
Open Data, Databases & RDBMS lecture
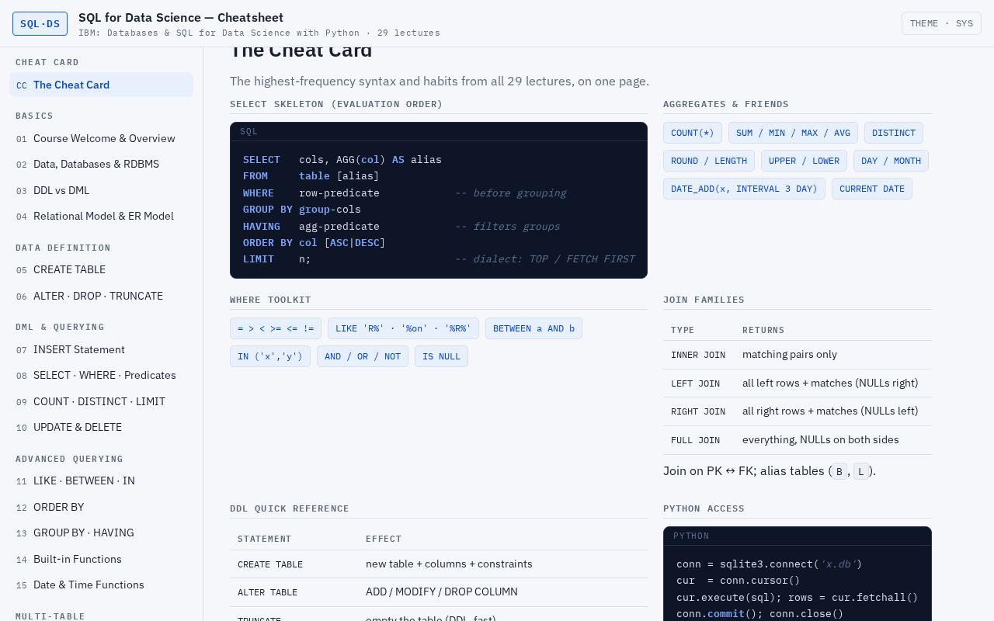[x=101, y=164]
